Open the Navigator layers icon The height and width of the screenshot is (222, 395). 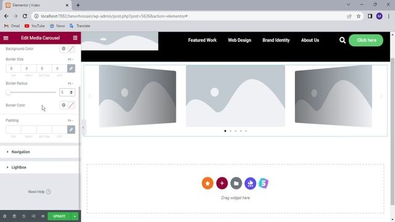14,216
